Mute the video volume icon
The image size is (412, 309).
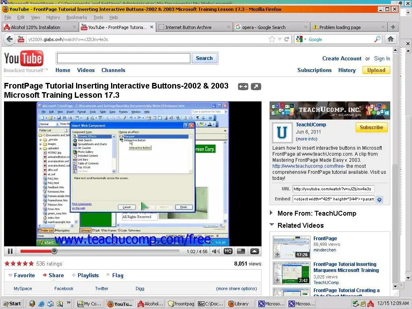tap(216, 251)
